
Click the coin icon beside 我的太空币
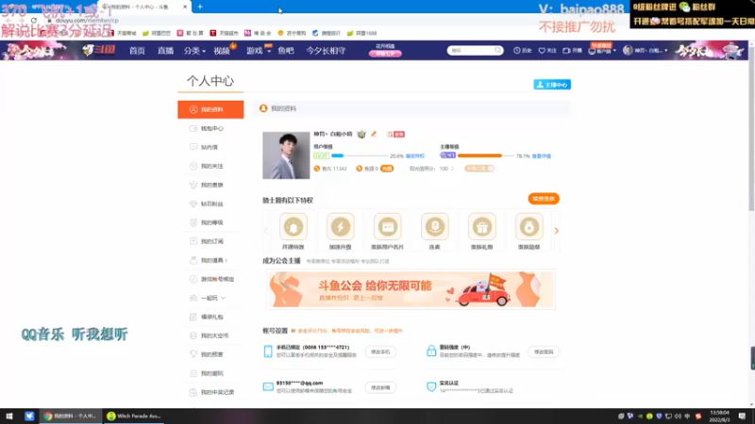(x=193, y=335)
